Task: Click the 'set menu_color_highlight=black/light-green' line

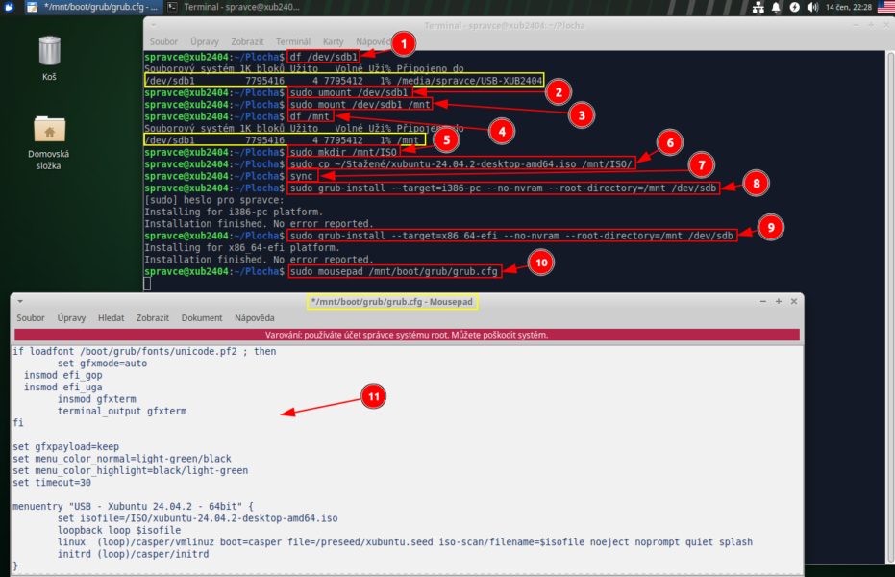Action: tap(130, 471)
